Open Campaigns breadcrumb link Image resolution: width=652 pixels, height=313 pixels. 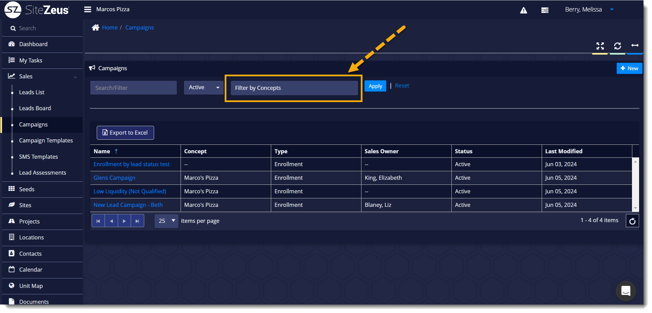click(x=139, y=27)
